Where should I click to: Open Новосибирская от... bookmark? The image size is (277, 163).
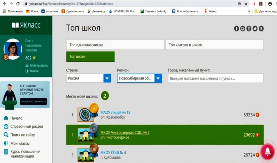pyautogui.click(x=186, y=11)
